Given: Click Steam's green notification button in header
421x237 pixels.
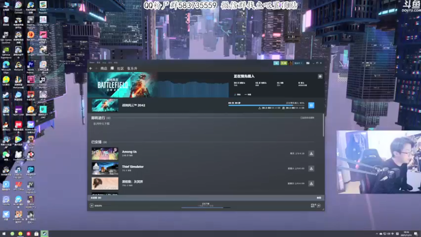Looking at the screenshot, I should coord(284,63).
